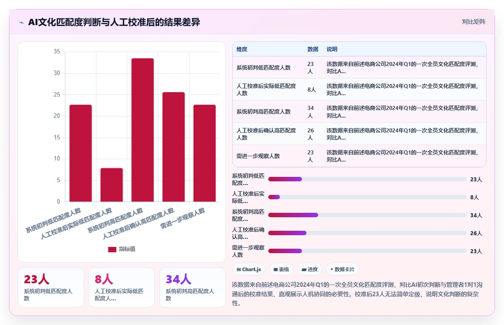Click the 26人 label beside progress bar

[476, 233]
